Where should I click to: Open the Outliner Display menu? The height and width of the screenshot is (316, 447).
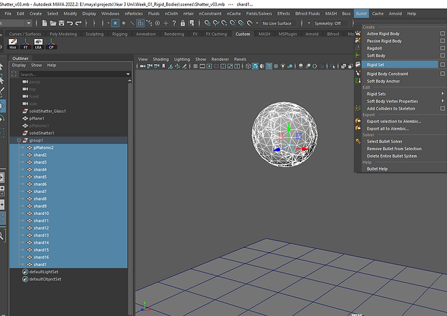tap(19, 65)
